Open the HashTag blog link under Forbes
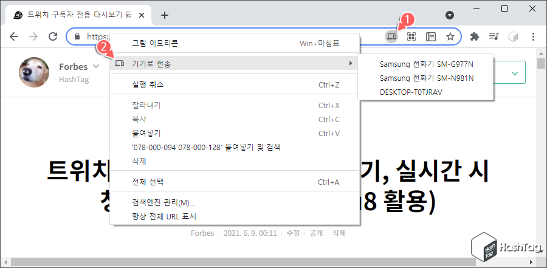 click(x=74, y=80)
